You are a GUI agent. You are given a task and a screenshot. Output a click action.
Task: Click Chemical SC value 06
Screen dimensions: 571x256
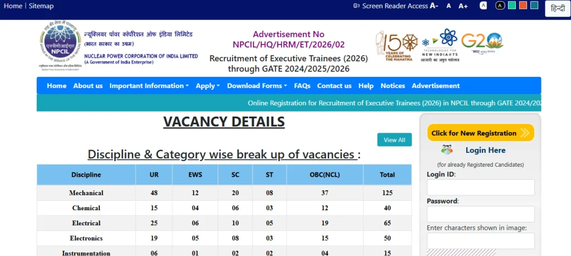pos(235,208)
